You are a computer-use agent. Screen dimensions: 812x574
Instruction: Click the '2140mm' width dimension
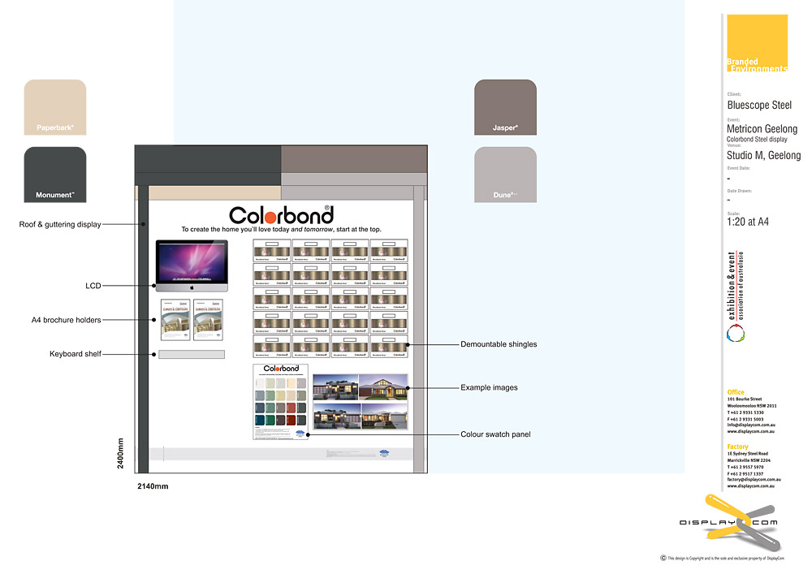153,486
